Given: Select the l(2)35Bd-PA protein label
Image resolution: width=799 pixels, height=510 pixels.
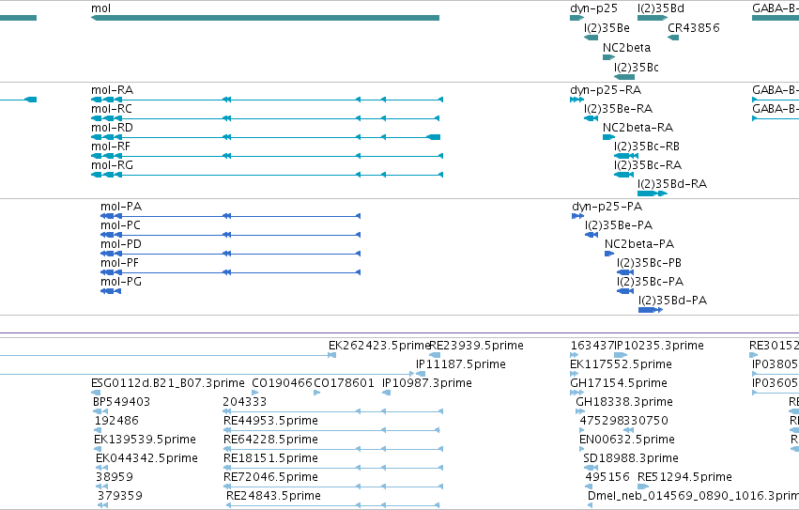Looking at the screenshot, I should click(x=672, y=301).
